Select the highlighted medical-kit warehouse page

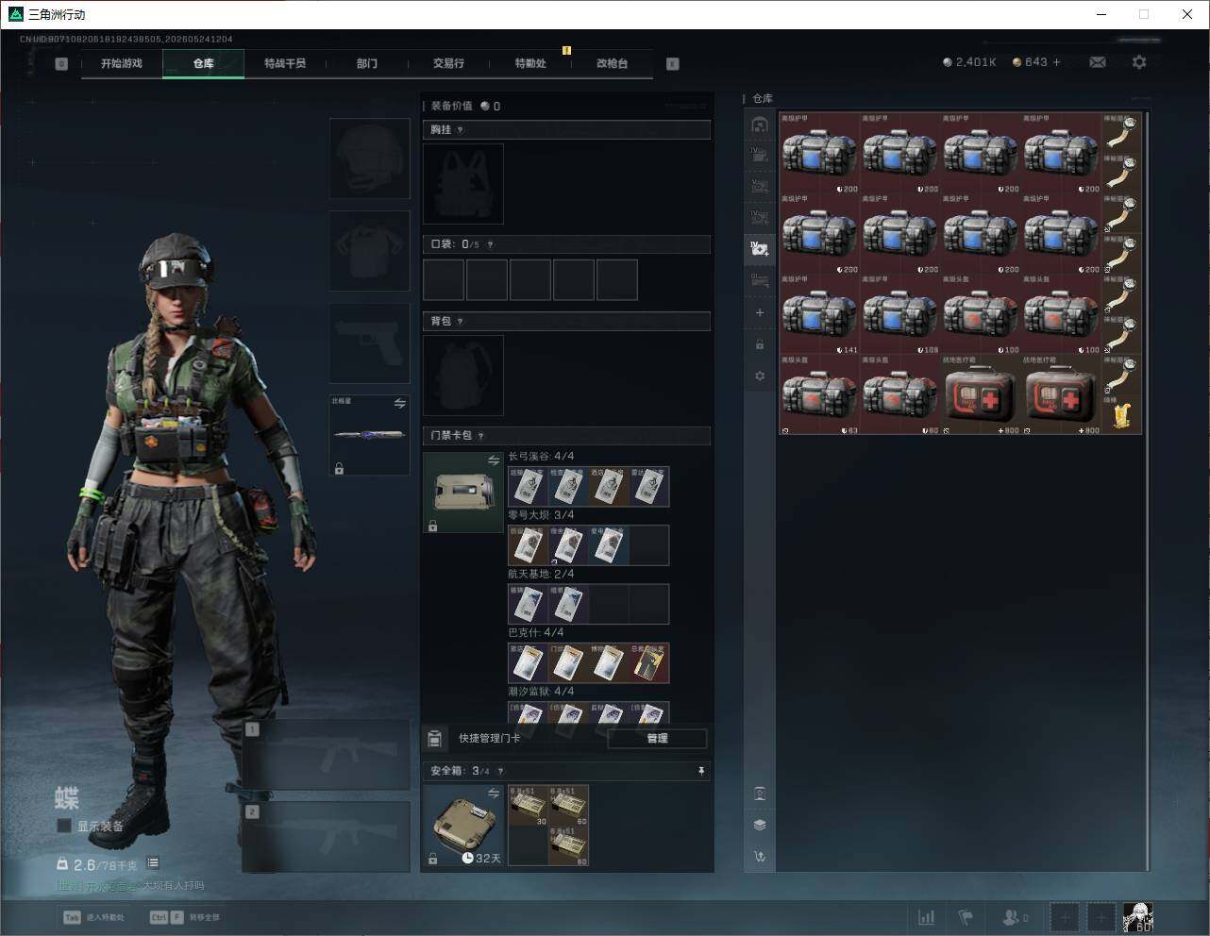760,249
